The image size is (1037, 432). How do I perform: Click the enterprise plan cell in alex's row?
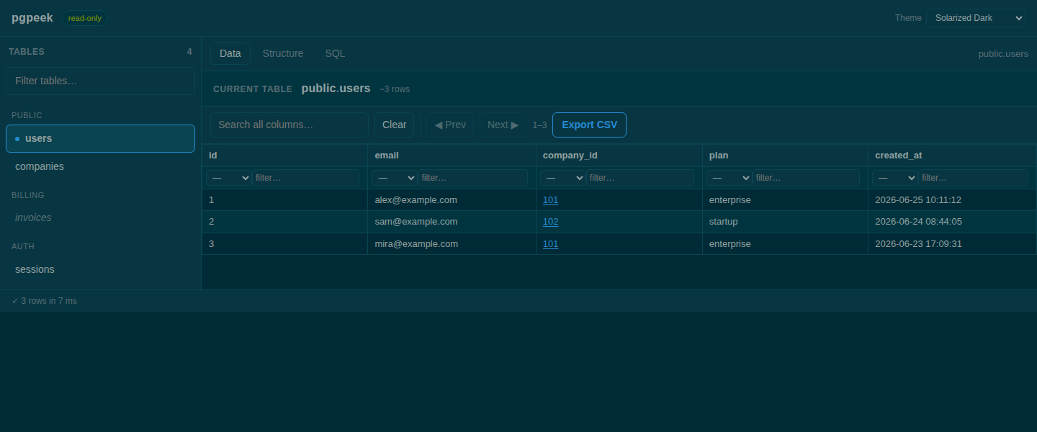[785, 200]
